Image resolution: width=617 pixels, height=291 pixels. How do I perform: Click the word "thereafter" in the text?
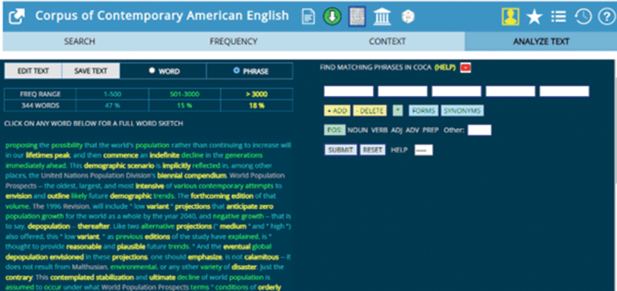tap(93, 226)
